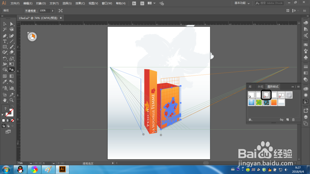Open the 效果(C) menu

tap(80, 3)
